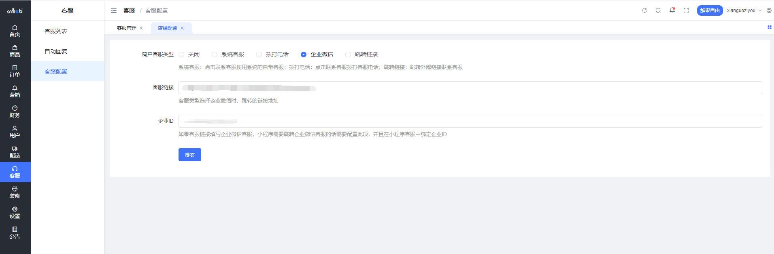
Task: Open 订单 section in sidebar
Action: point(15,71)
